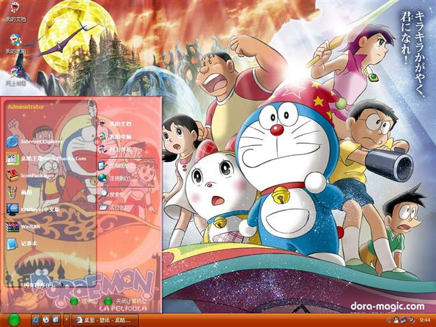Launch Internet Explorer from the Start menu
The height and width of the screenshot is (327, 436).
(x=35, y=142)
